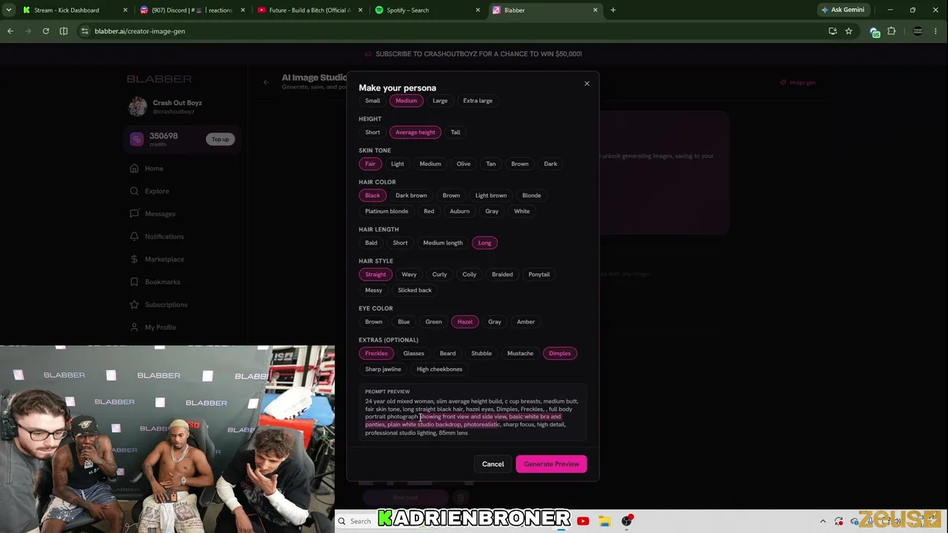Viewport: 948px width, 533px height.
Task: Open My Profile in sidebar
Action: [160, 327]
